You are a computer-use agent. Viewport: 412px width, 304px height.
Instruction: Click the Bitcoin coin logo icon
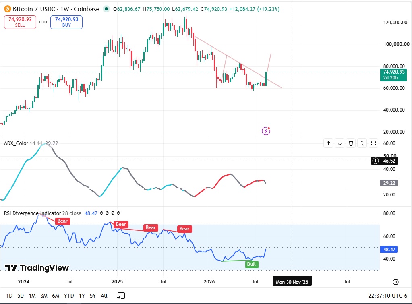(x=7, y=9)
